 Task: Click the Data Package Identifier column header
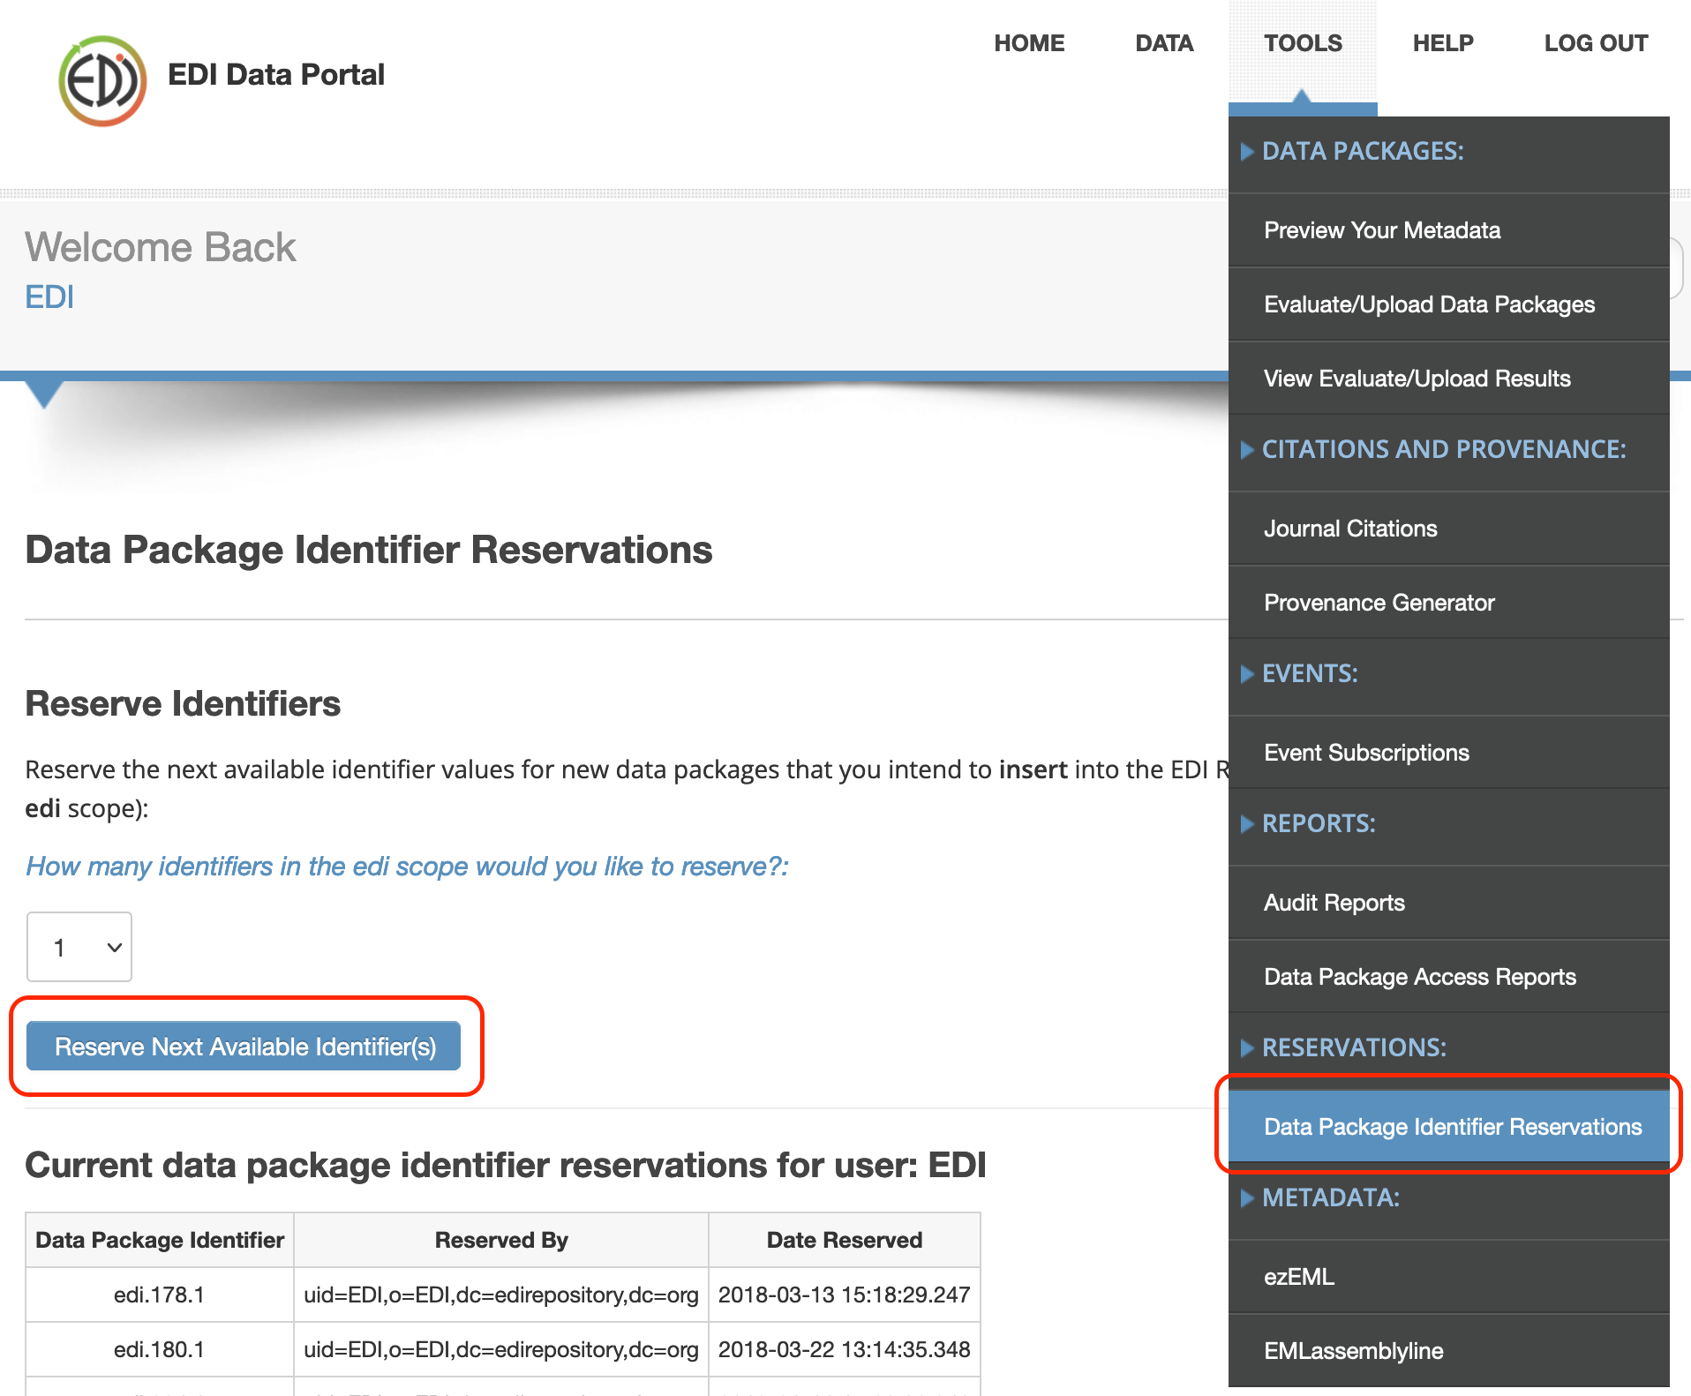click(x=160, y=1240)
